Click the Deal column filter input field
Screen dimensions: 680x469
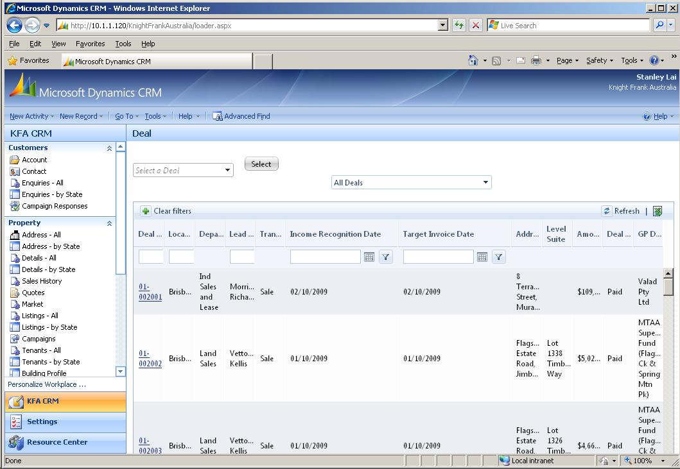[151, 257]
